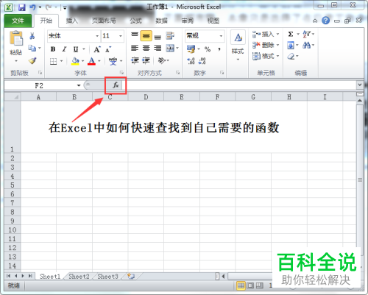Viewport: 368px width, 295px height.
Task: Expand the Name Box dropdown
Action: 79,85
